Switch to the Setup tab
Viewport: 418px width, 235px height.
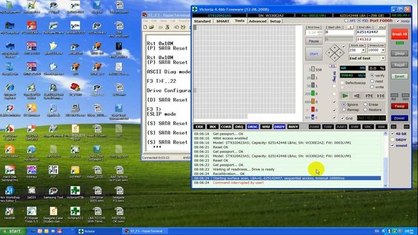click(275, 21)
